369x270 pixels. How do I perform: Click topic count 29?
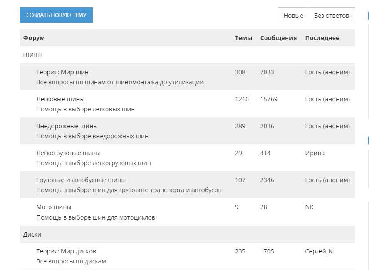tap(238, 153)
